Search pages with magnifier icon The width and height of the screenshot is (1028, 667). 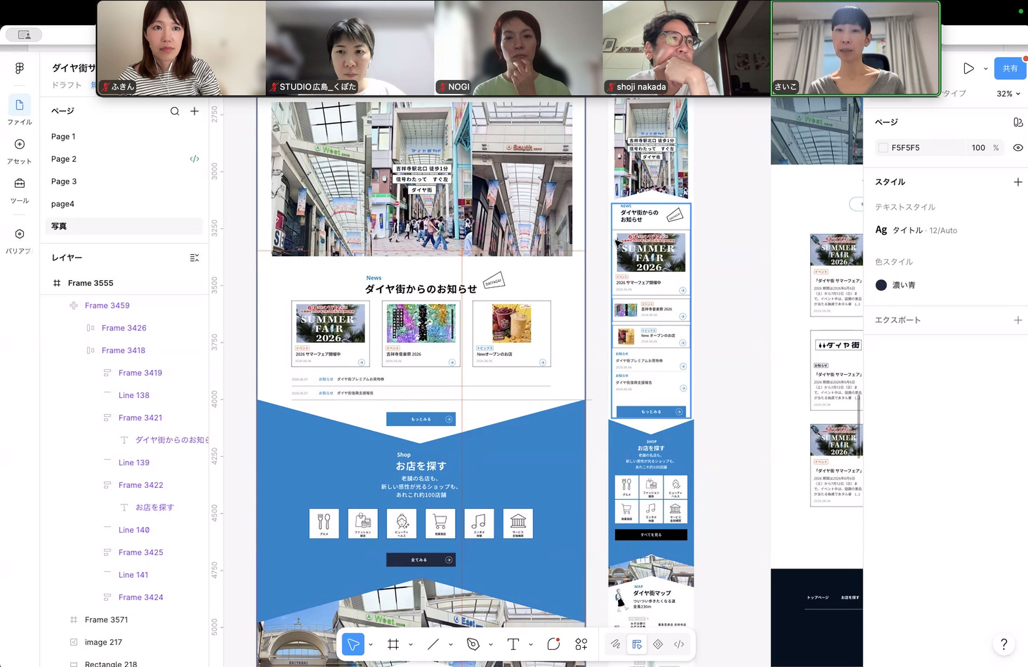174,111
